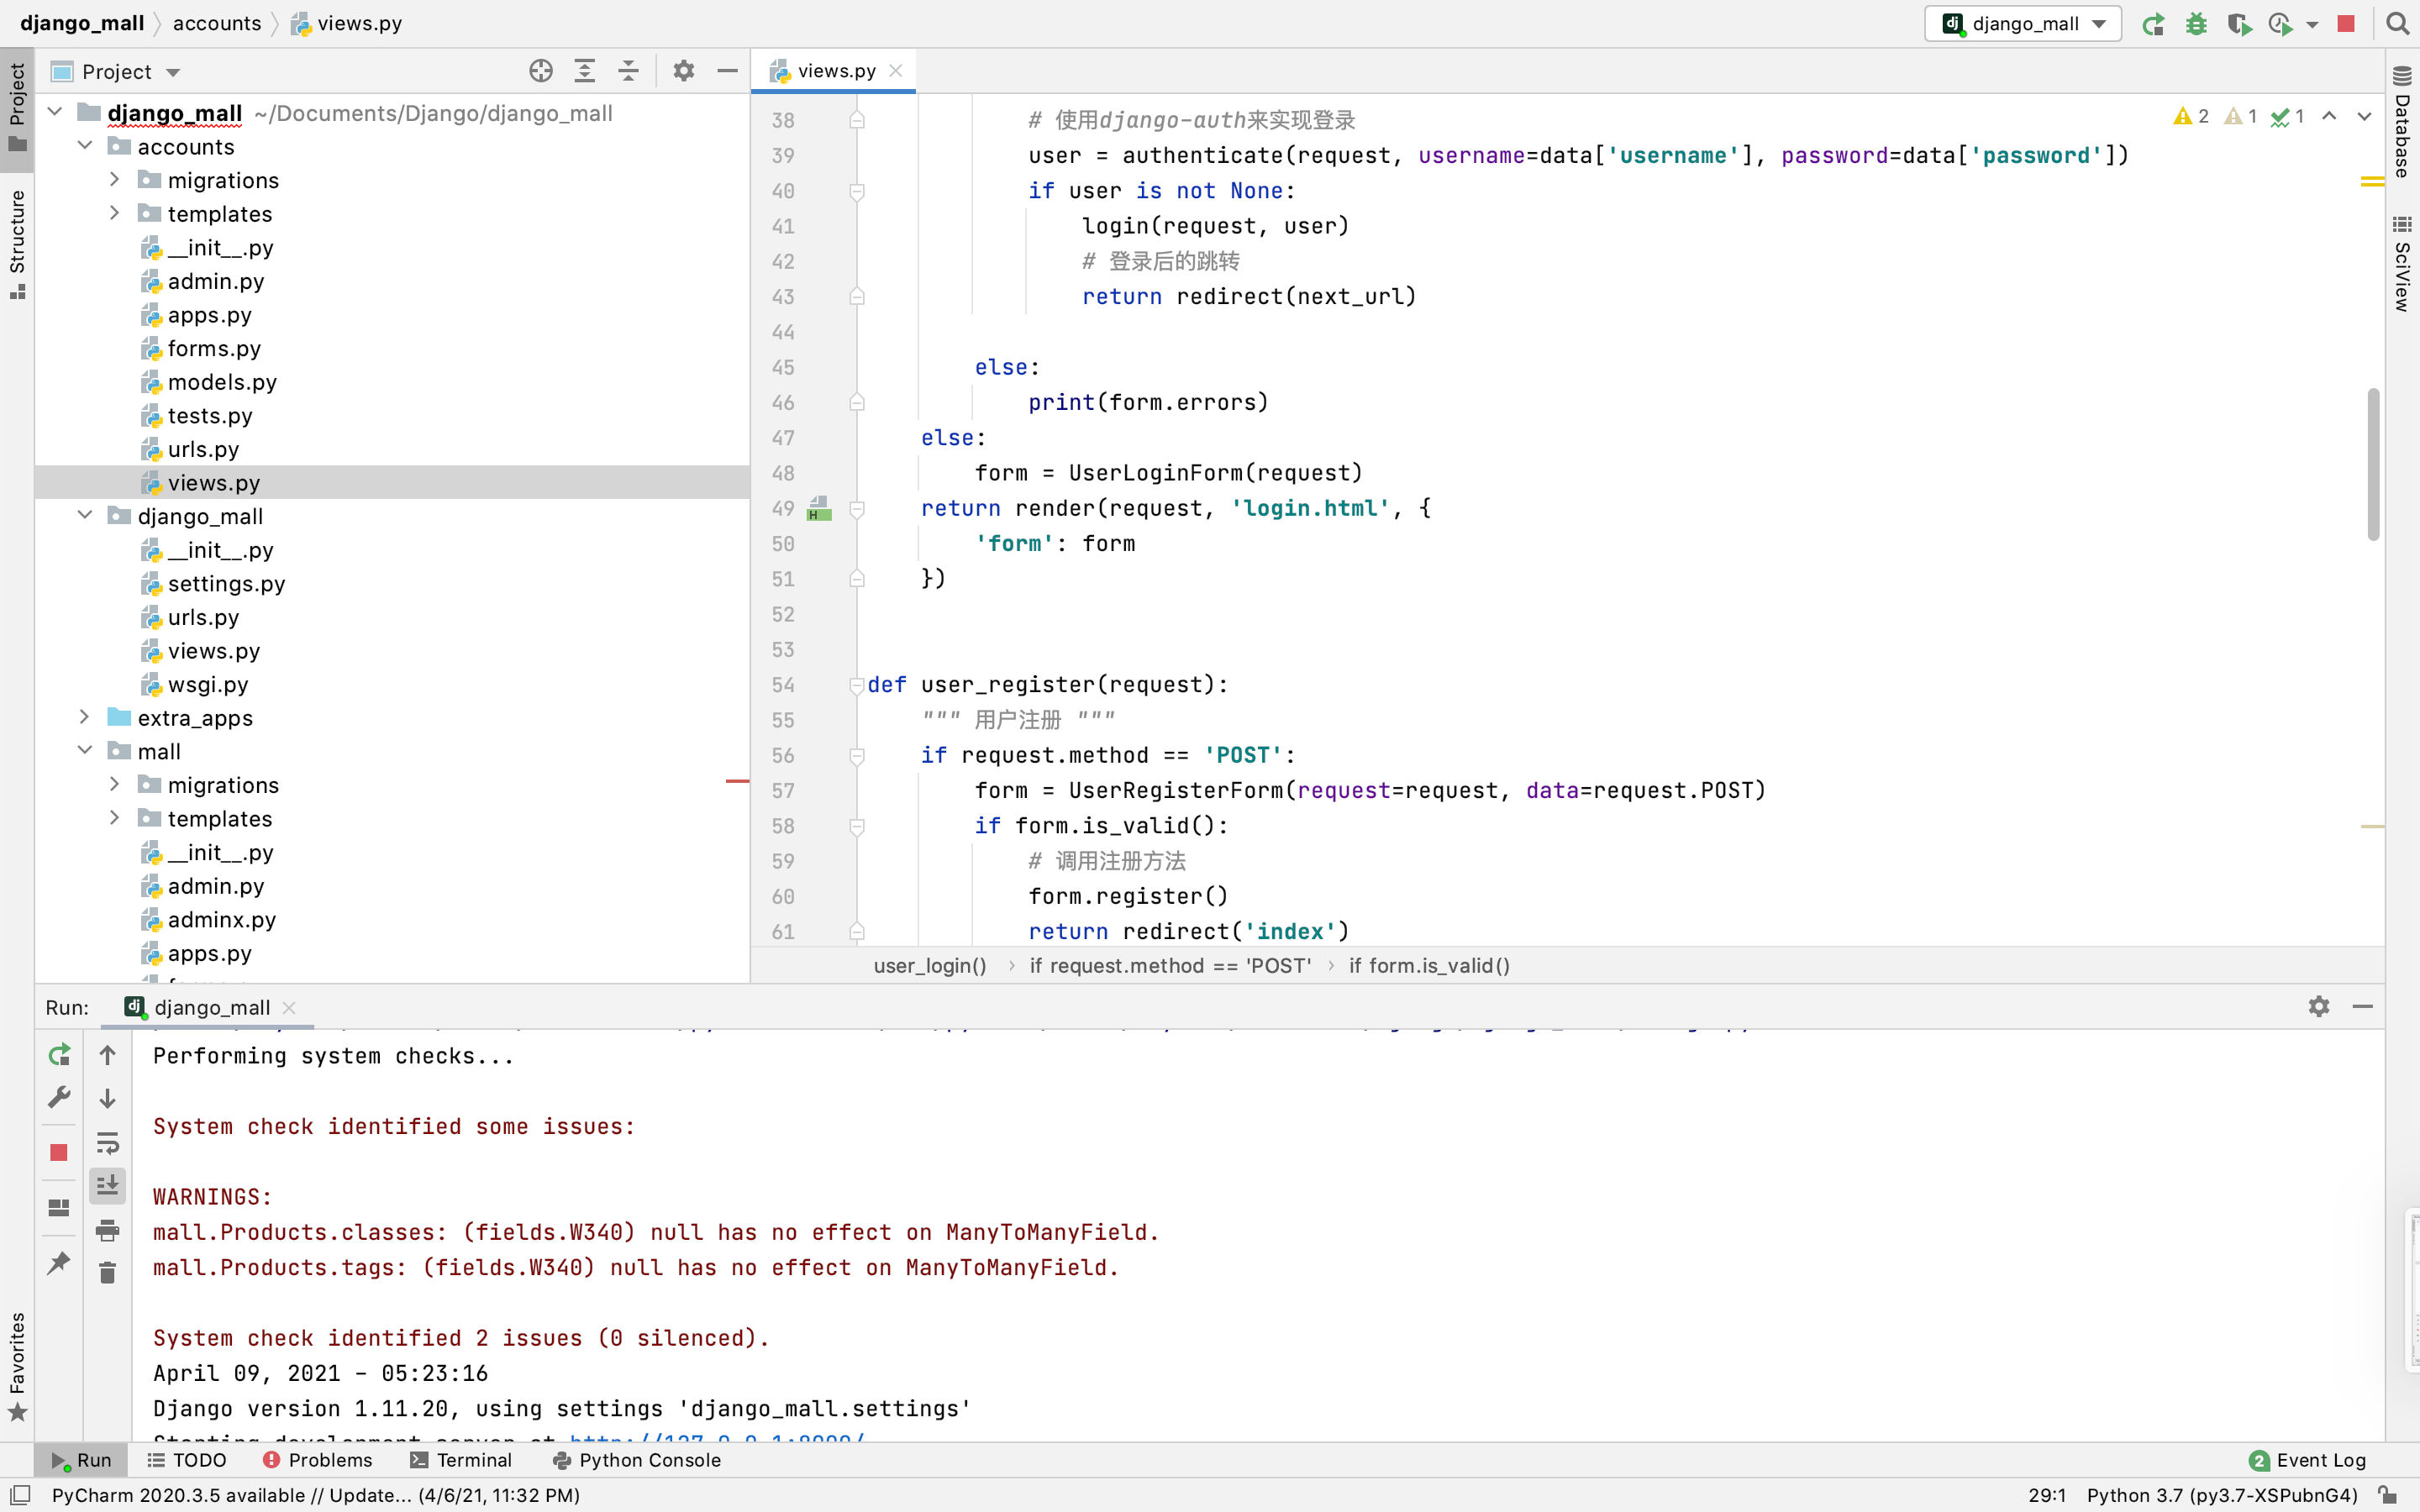
Task: Click the wrench icon in Run panel
Action: (x=59, y=1098)
